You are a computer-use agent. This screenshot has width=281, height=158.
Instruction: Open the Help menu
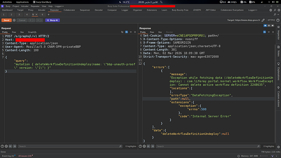(x=50, y=6)
